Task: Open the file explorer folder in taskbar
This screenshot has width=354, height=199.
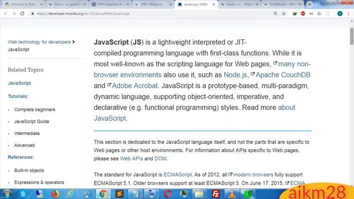Action: (200, 194)
